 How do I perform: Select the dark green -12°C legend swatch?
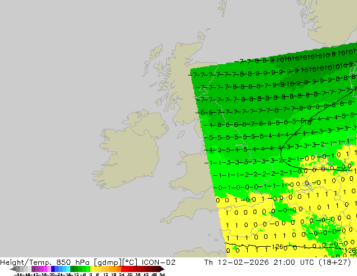[73, 269]
